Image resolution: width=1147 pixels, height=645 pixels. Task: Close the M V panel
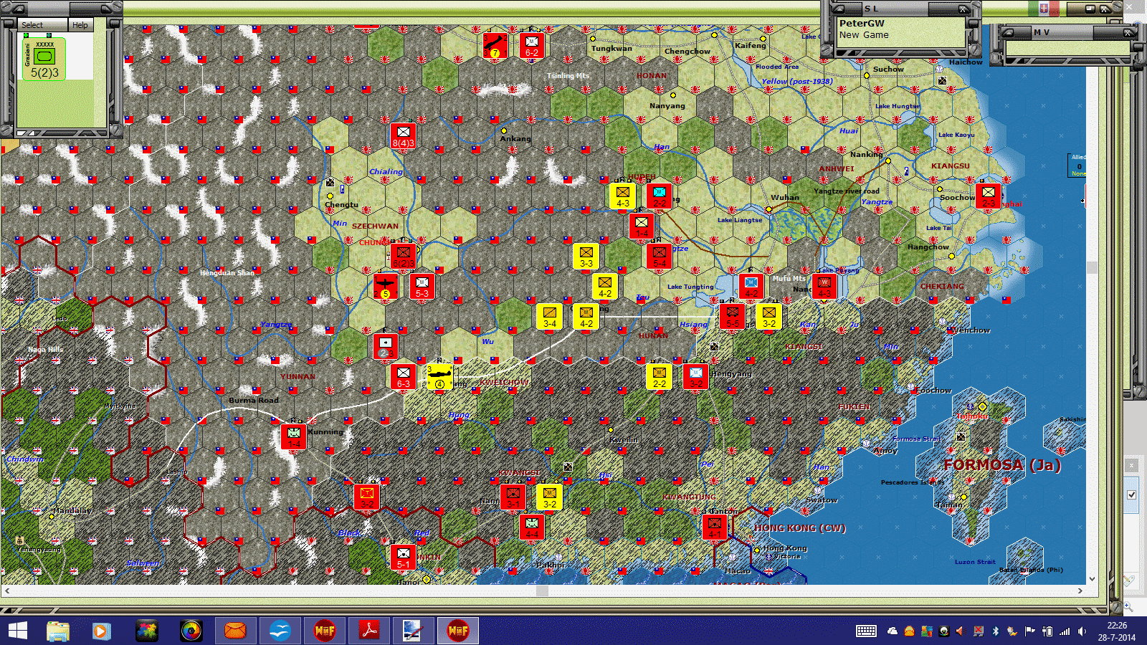tap(1128, 33)
